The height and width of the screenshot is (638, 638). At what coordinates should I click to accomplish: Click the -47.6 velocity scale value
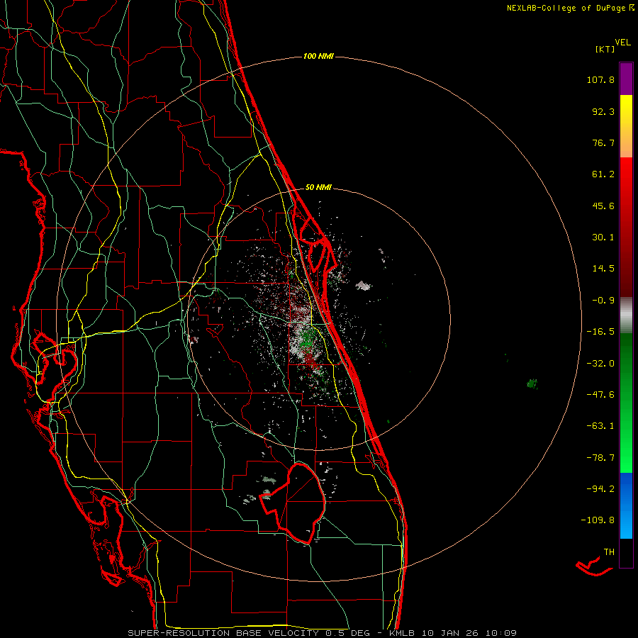[600, 395]
